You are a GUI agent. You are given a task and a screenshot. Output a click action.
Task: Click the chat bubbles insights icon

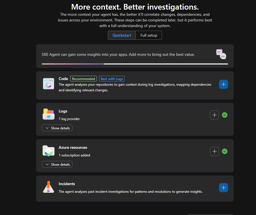[x=221, y=54]
